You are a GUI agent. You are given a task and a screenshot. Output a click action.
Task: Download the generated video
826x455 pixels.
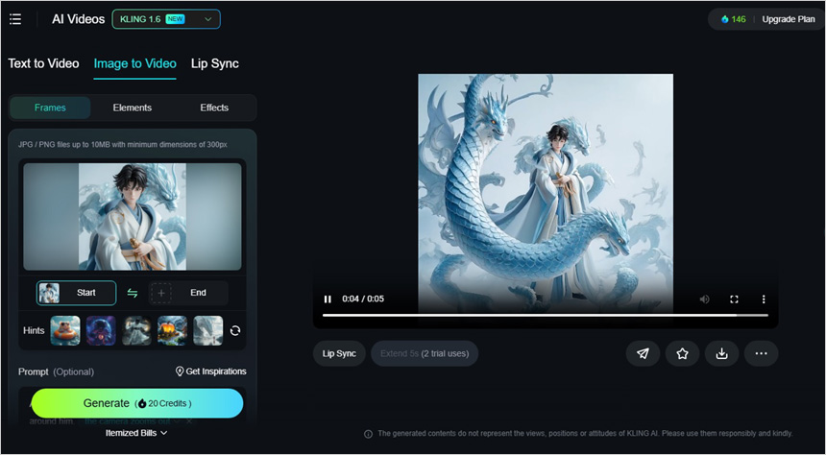pyautogui.click(x=721, y=353)
